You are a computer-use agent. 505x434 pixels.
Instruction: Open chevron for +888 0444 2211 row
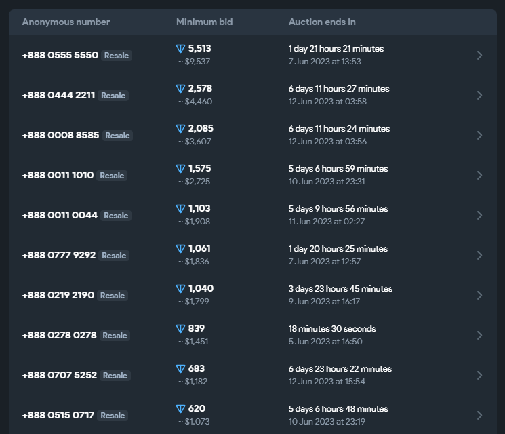[x=479, y=95]
